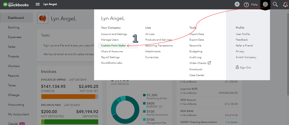Click the 1 to review link
289x125 pixels.
(231, 122)
